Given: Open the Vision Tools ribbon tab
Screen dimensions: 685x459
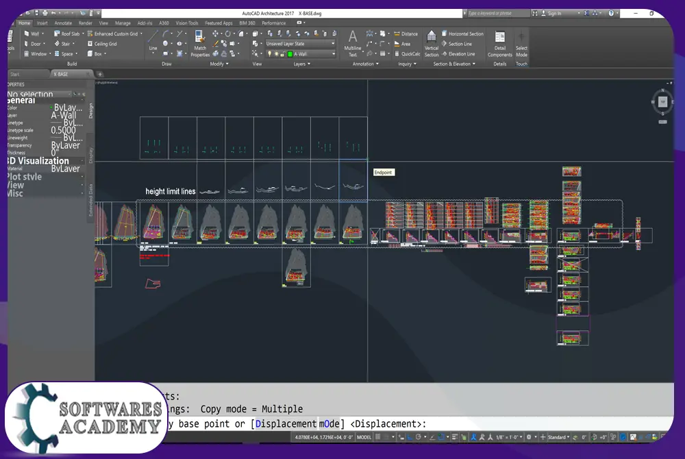Looking at the screenshot, I should tap(186, 23).
